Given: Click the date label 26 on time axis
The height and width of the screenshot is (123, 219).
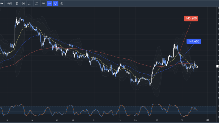Looking at the screenshot, I should [x=136, y=120].
